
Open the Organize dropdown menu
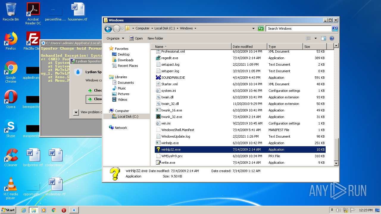tap(115, 38)
